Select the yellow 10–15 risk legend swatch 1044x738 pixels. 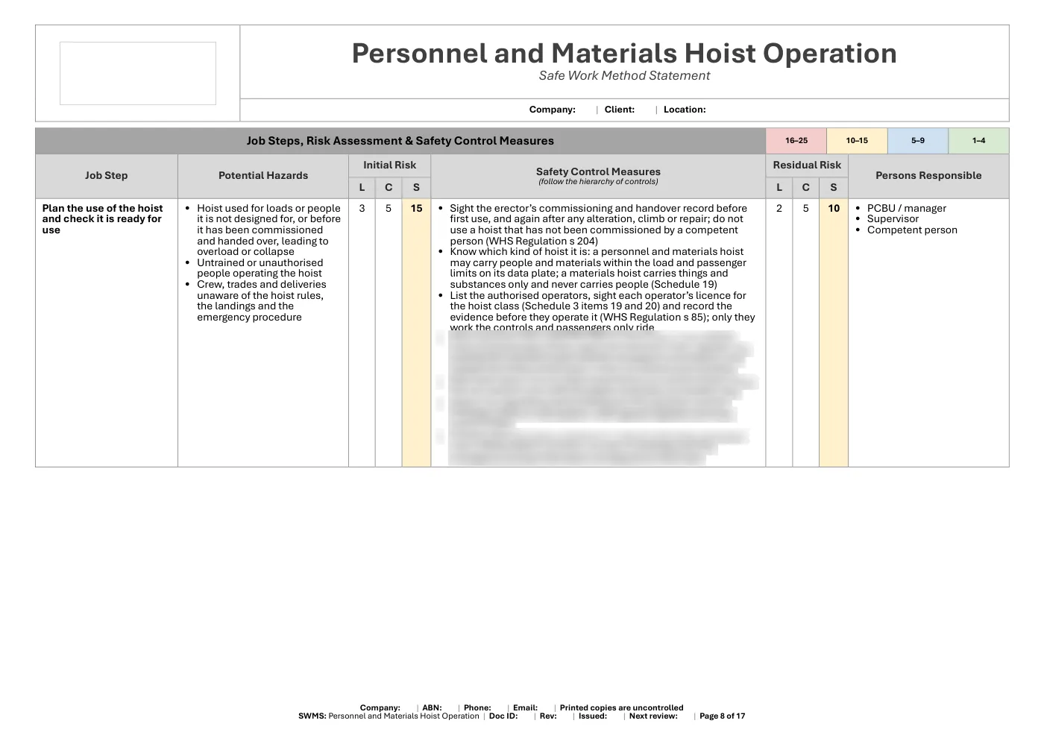(x=857, y=141)
